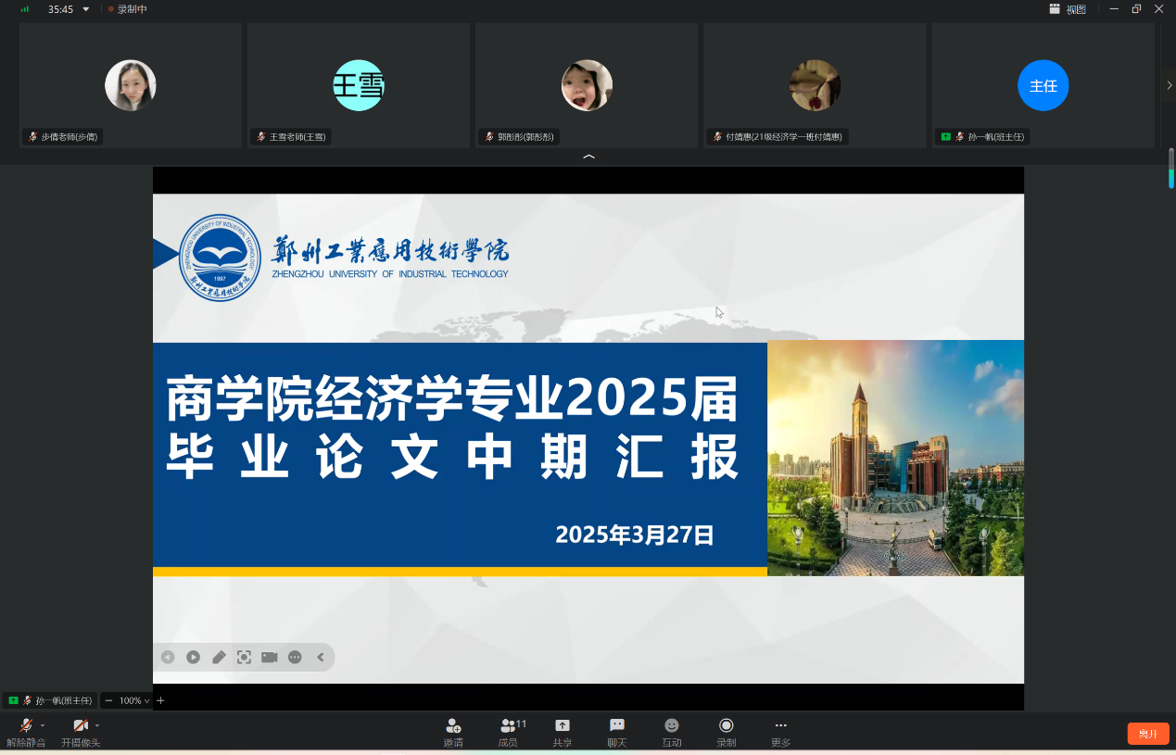Open the More (更多) menu
This screenshot has width=1176, height=755.
(x=780, y=732)
